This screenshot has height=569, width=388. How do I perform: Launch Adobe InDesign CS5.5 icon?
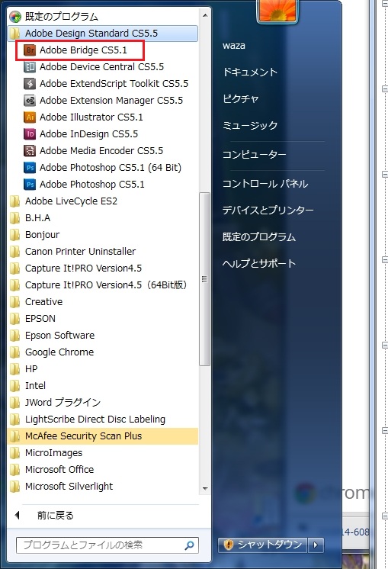pyautogui.click(x=30, y=134)
